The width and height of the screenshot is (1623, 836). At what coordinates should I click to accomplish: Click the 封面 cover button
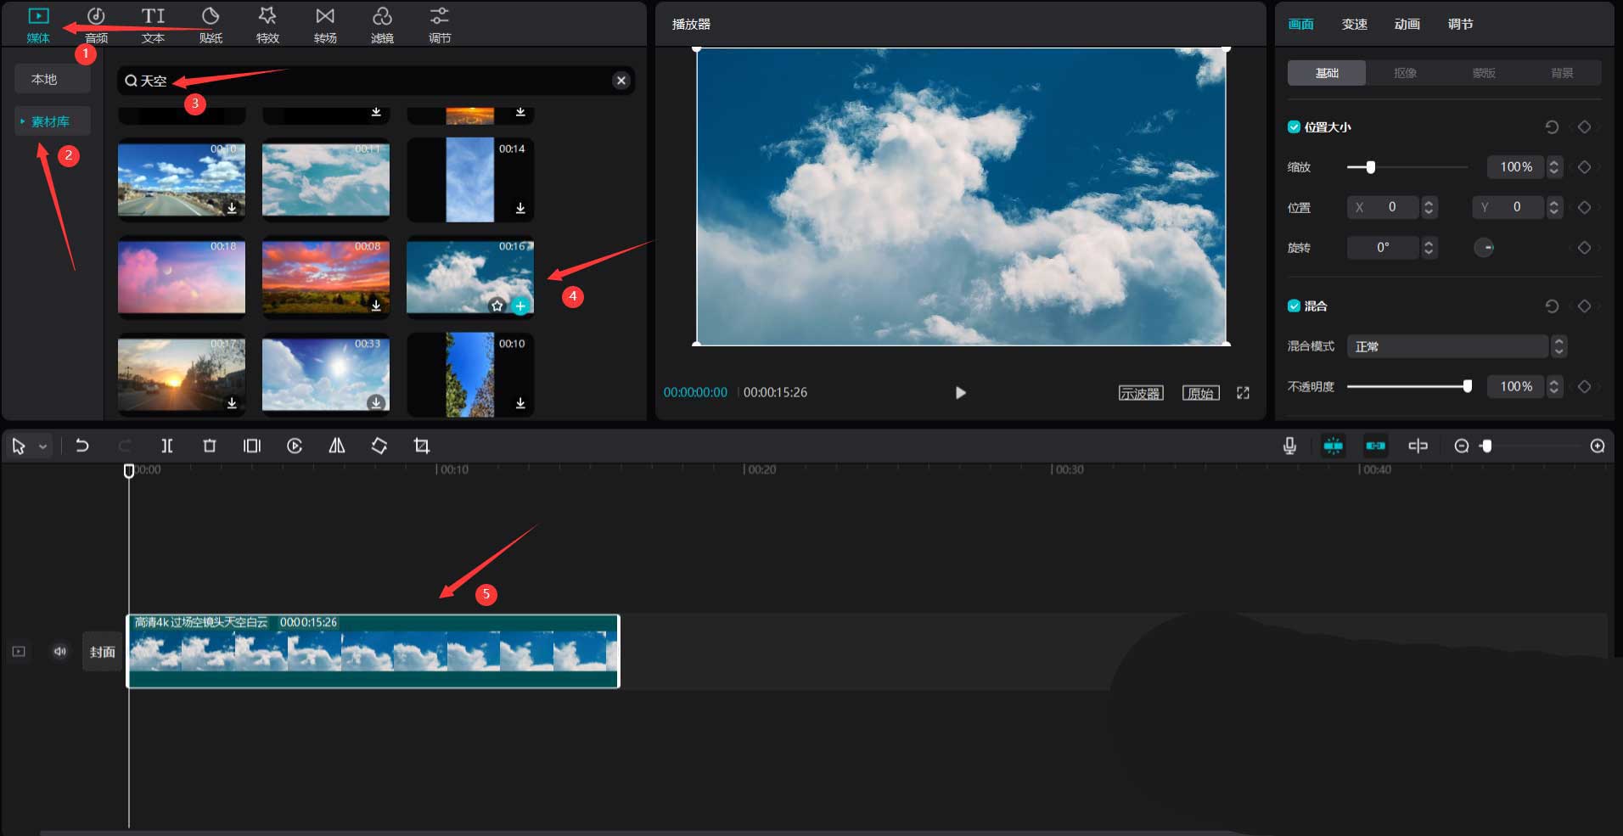(103, 652)
